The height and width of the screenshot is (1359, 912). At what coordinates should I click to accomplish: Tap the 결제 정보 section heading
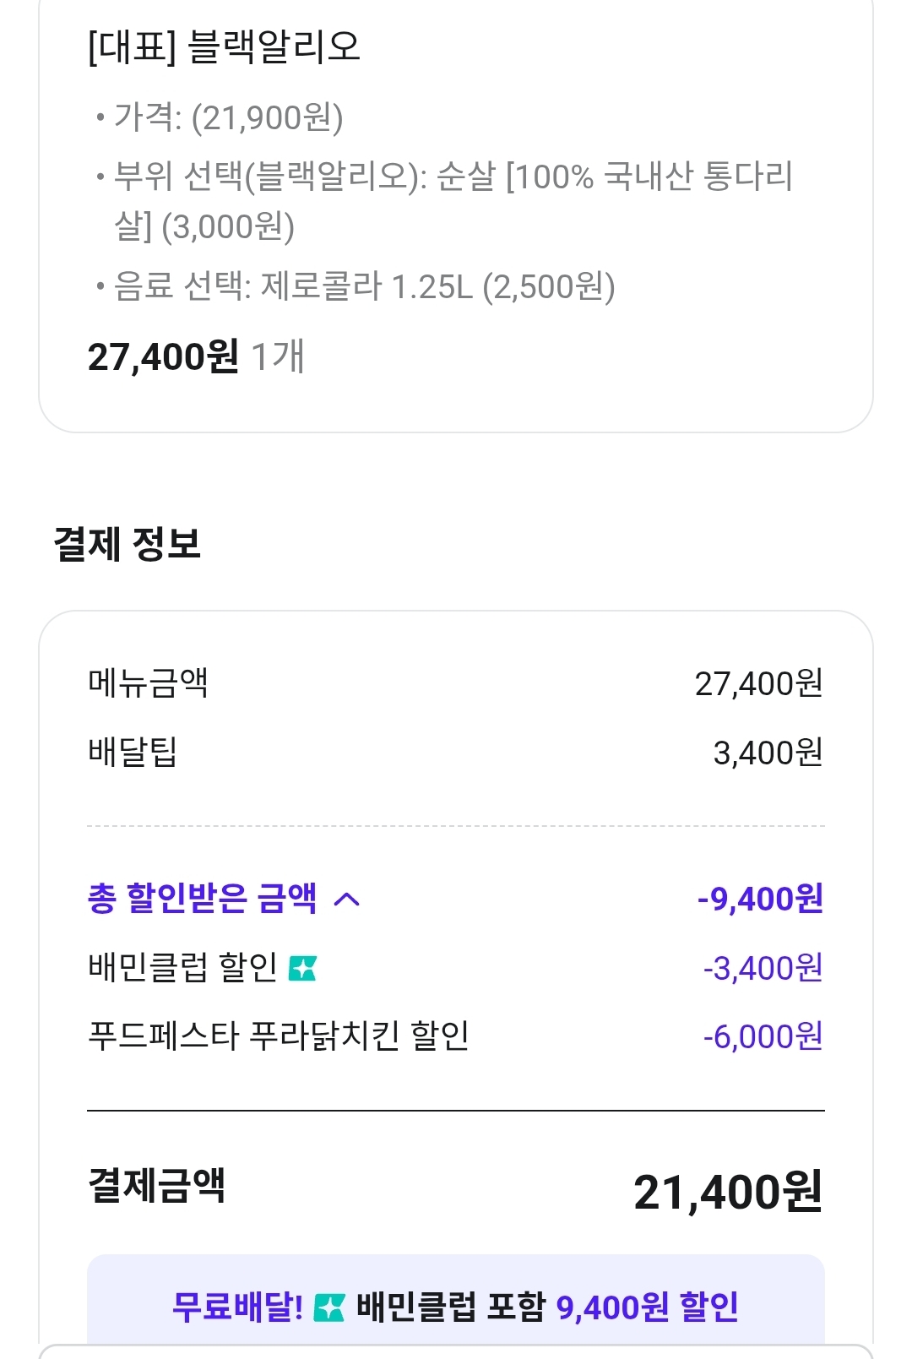[x=128, y=543]
